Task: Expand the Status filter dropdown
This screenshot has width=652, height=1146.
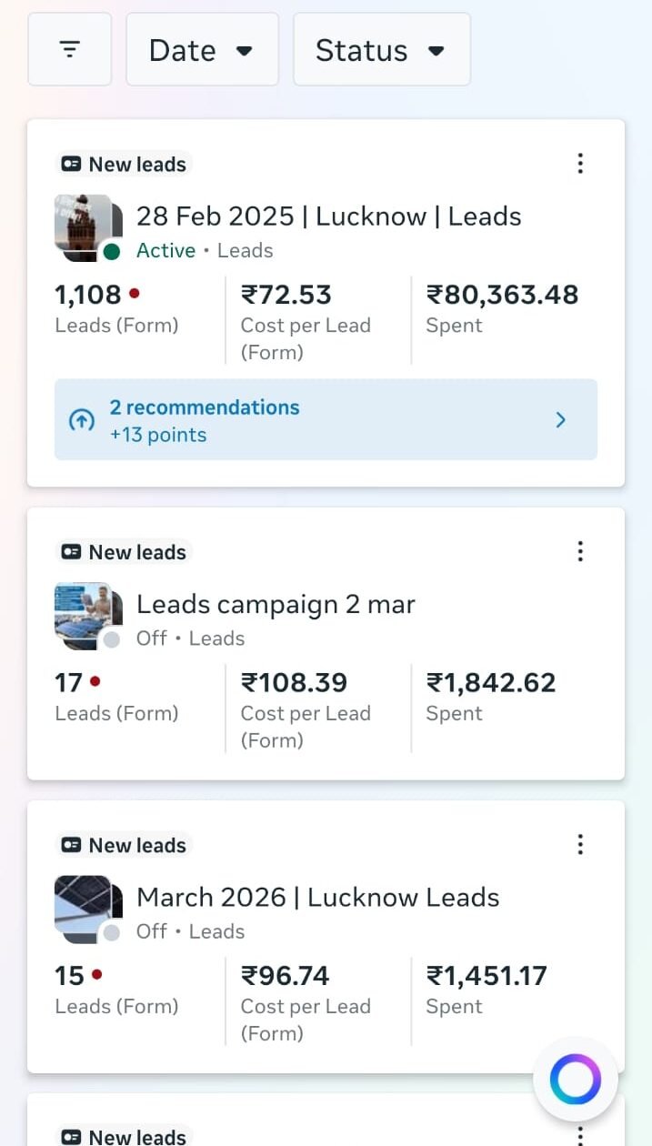Action: [x=381, y=50]
